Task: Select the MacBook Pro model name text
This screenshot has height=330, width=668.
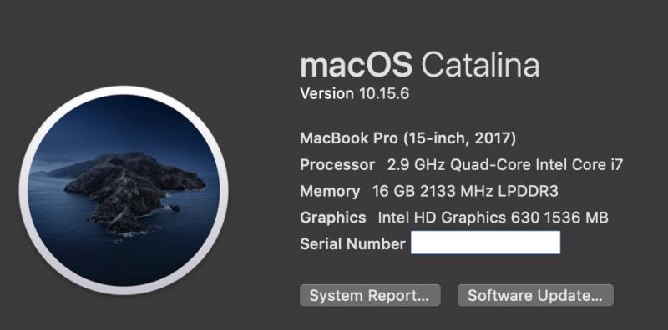Action: point(349,138)
